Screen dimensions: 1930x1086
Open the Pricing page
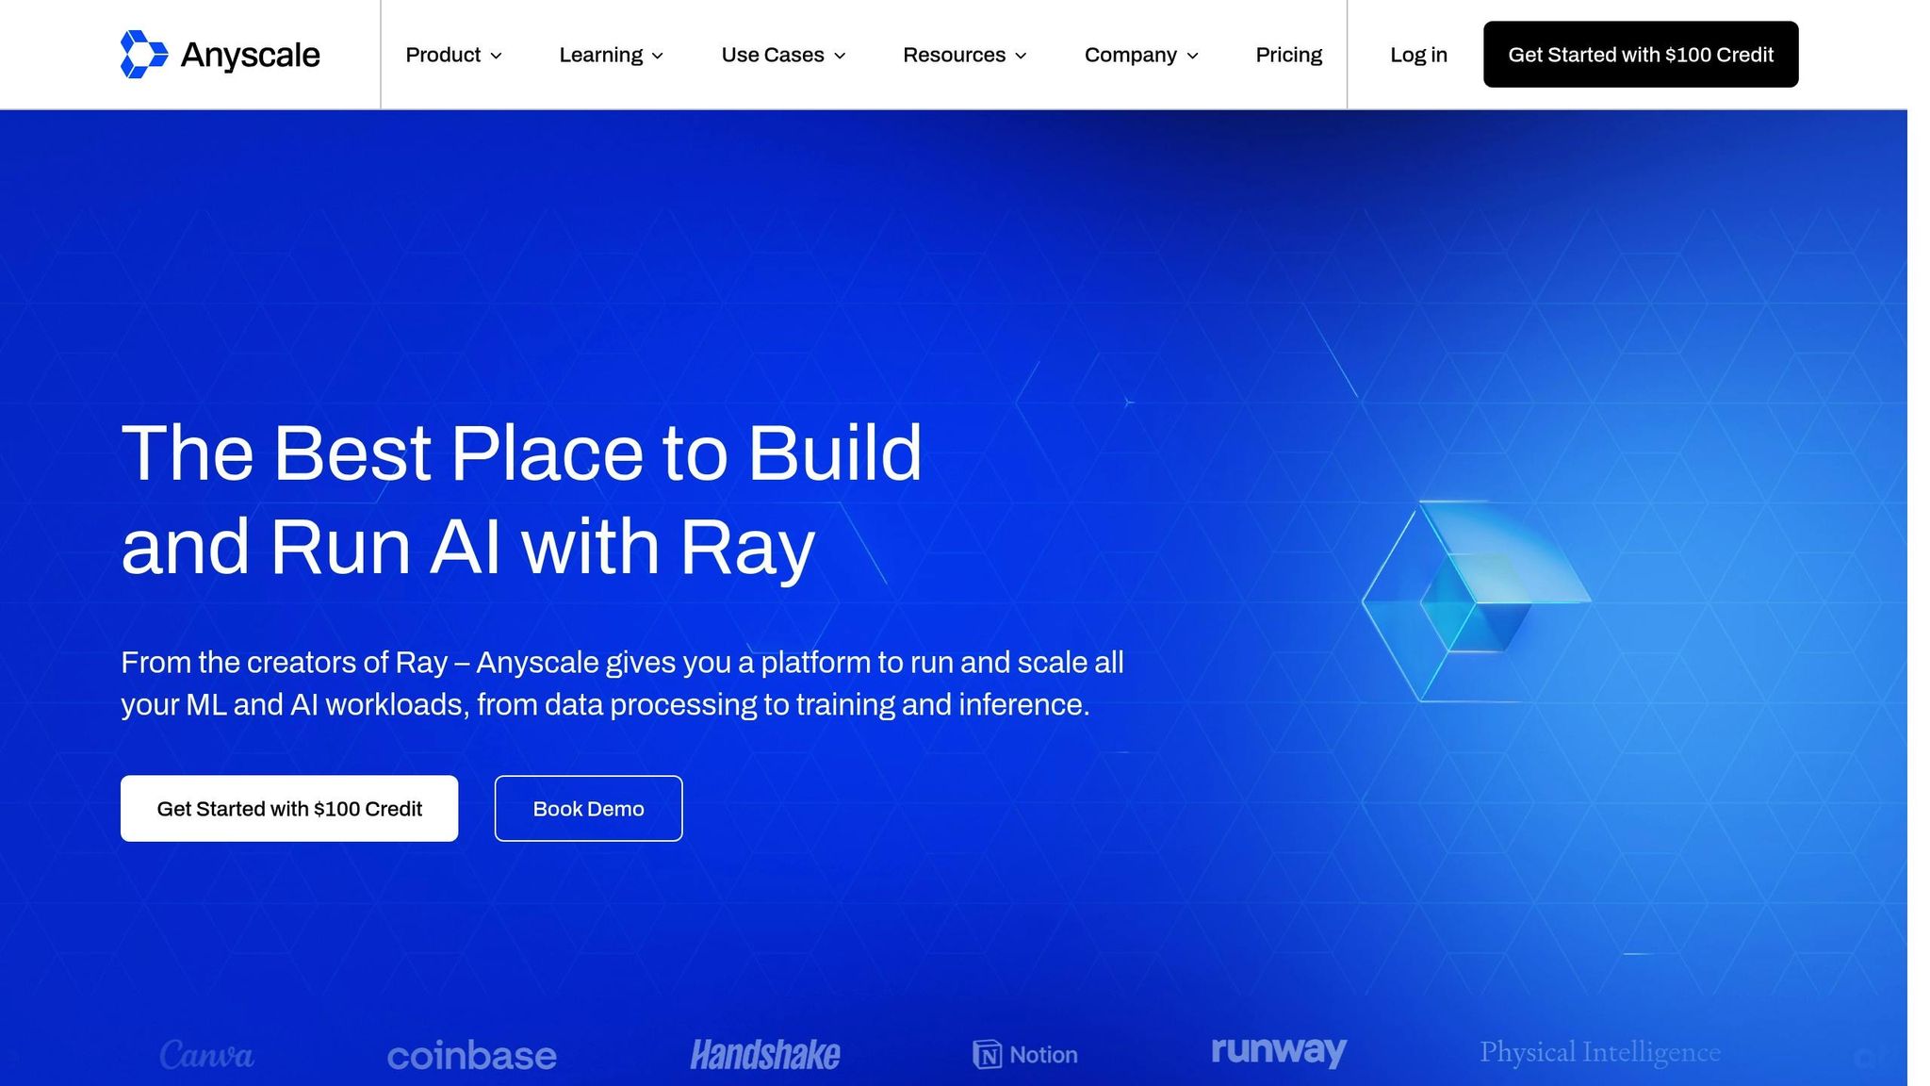click(1288, 55)
